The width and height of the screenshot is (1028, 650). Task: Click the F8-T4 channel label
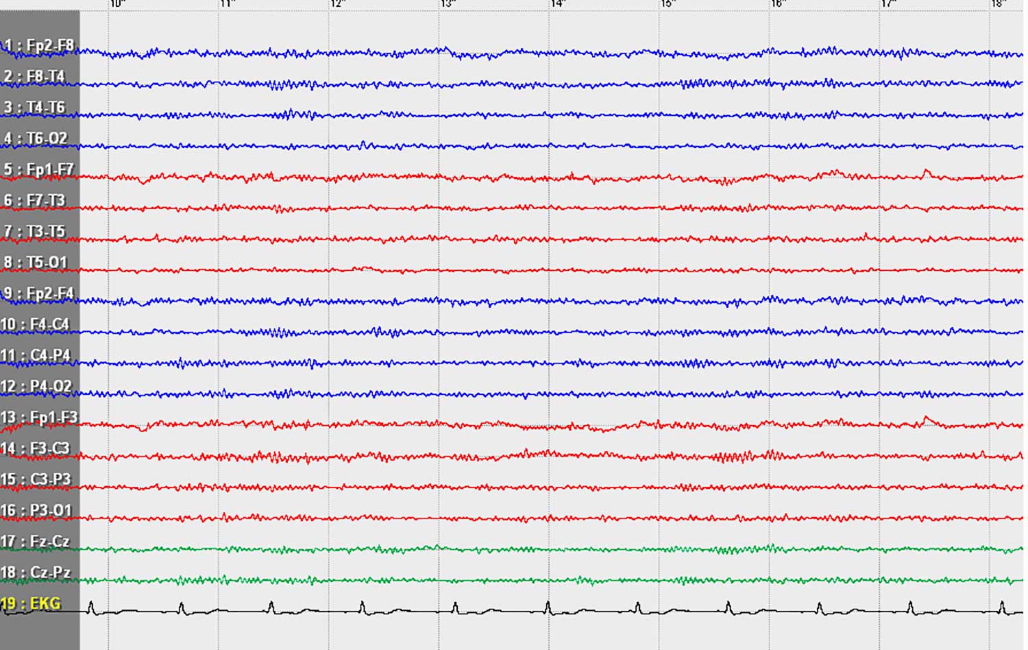click(x=34, y=76)
